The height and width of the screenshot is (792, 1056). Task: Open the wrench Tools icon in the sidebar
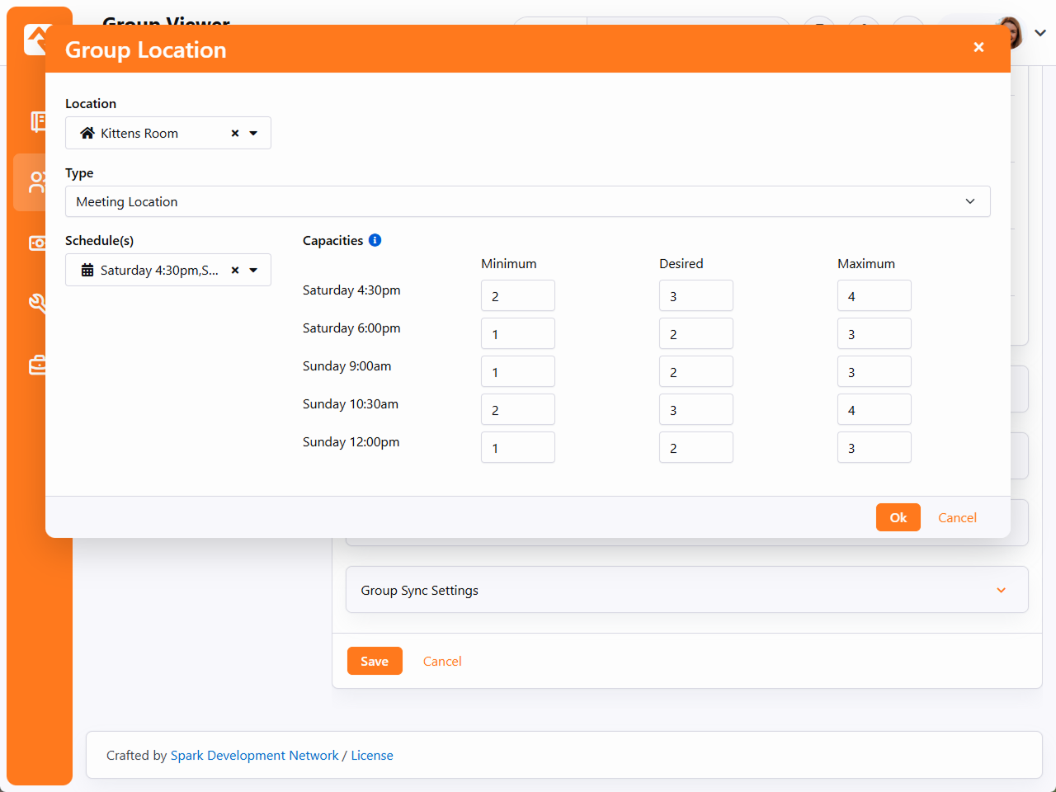click(36, 303)
